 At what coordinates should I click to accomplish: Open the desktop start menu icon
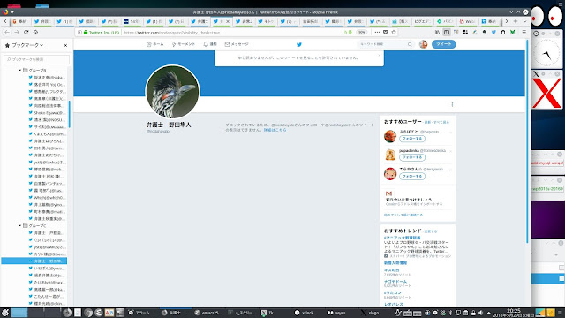[5, 313]
